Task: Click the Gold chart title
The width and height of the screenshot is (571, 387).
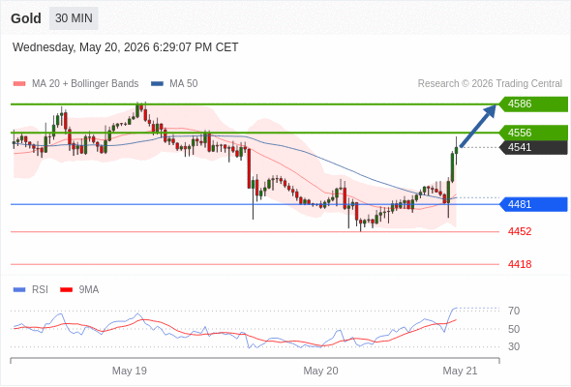Action: click(26, 18)
